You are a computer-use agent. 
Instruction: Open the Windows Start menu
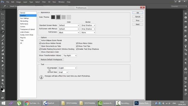[x=3, y=103]
